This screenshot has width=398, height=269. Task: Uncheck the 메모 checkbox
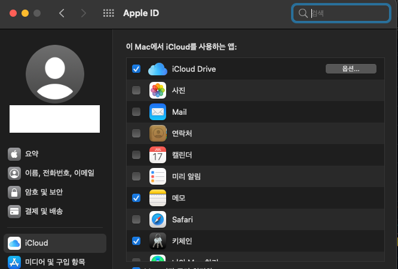coord(136,198)
